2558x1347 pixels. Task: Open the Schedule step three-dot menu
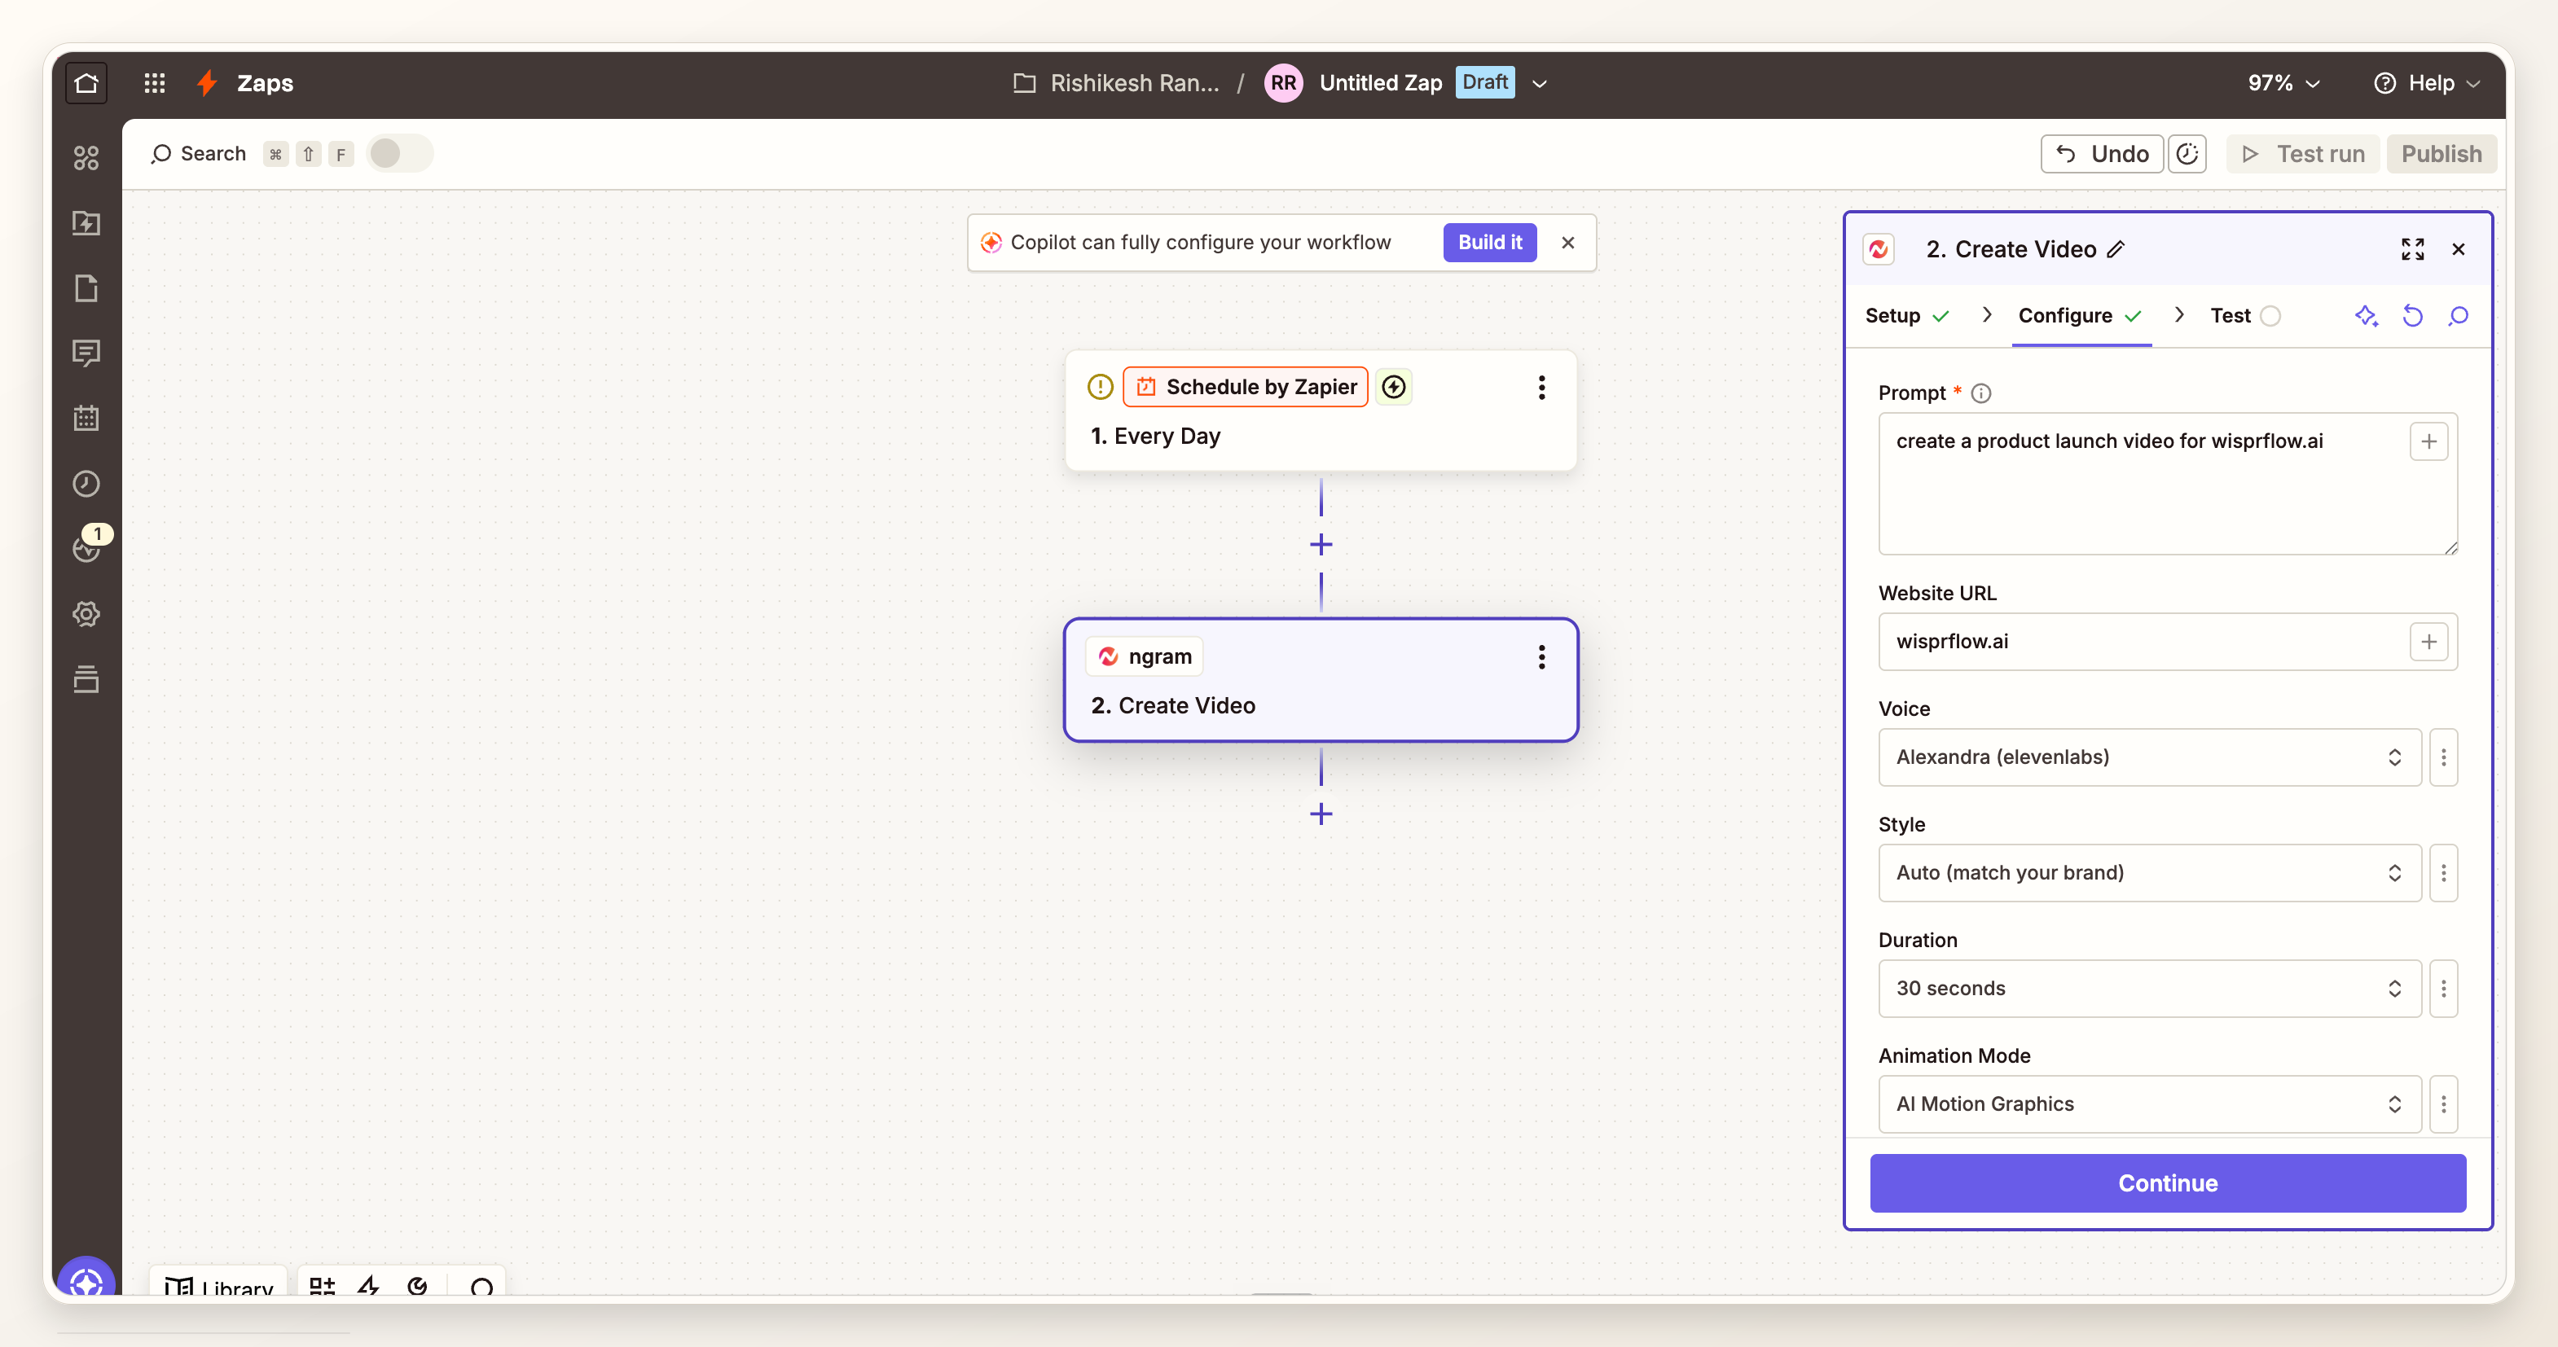tap(1541, 387)
